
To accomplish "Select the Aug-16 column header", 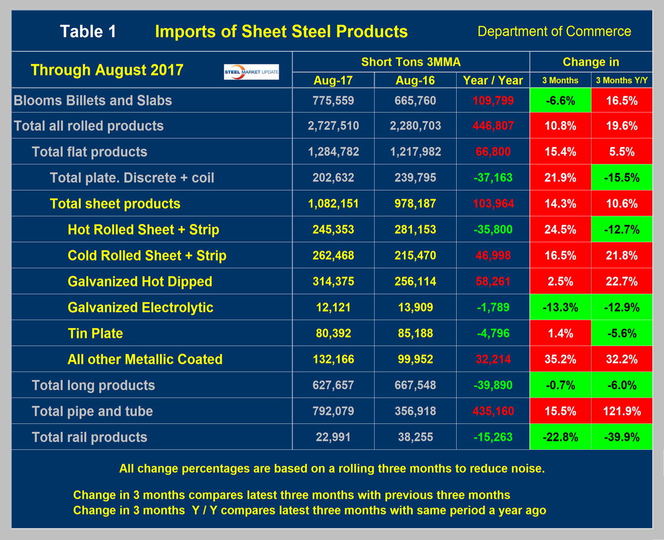I will pyautogui.click(x=415, y=81).
